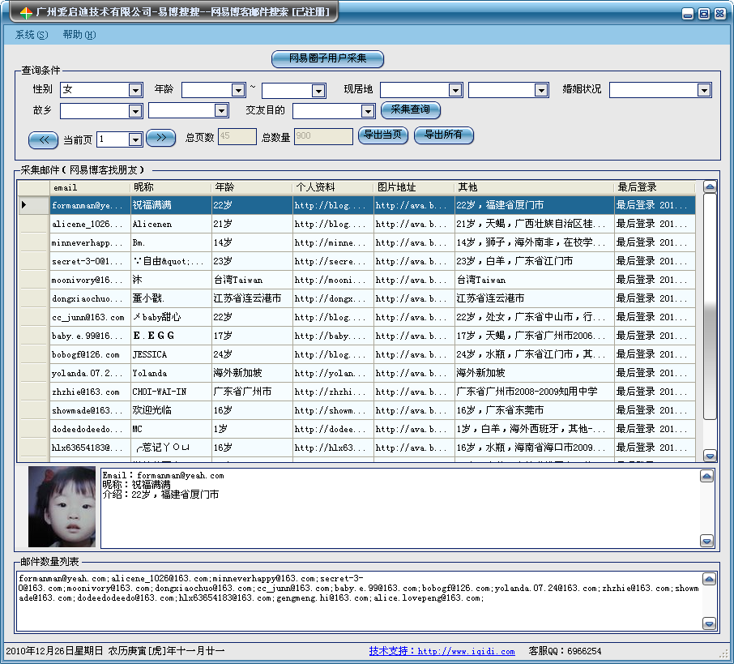Open the second 年龄 range dropdown

point(318,90)
